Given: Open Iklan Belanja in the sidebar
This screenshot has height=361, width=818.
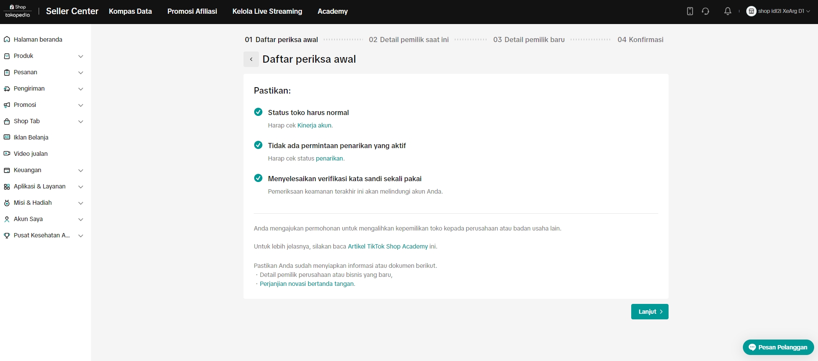Looking at the screenshot, I should pyautogui.click(x=31, y=137).
